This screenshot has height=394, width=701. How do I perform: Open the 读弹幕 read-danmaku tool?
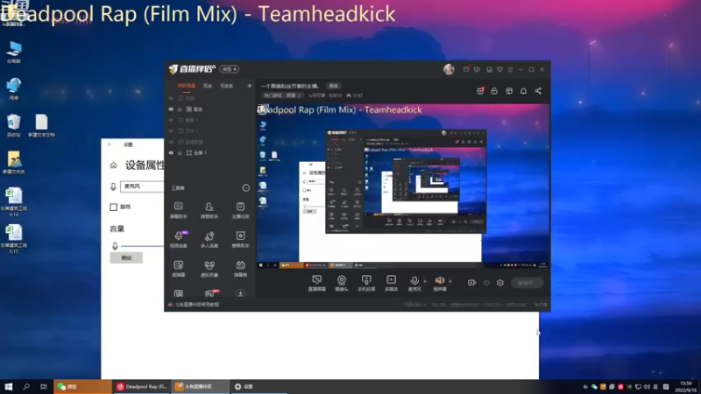(x=179, y=269)
